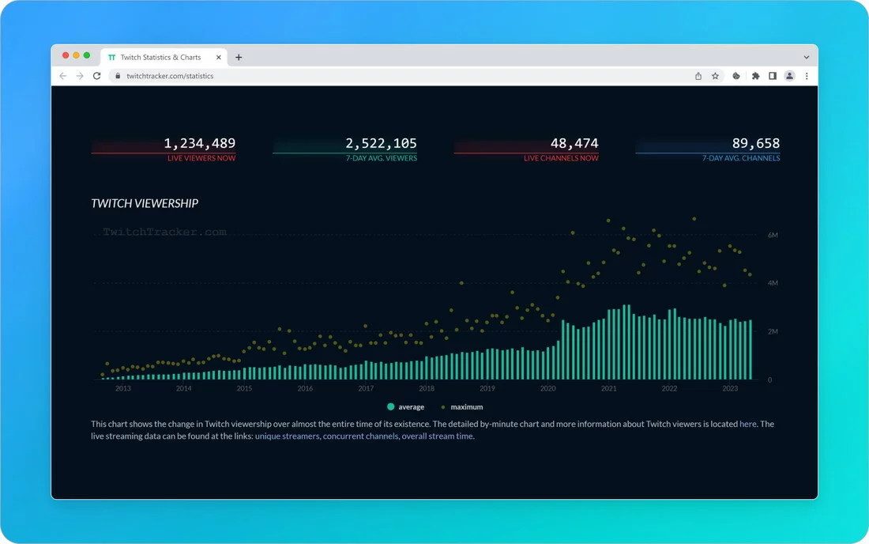Click the 2020 label on chart axis

click(x=548, y=388)
